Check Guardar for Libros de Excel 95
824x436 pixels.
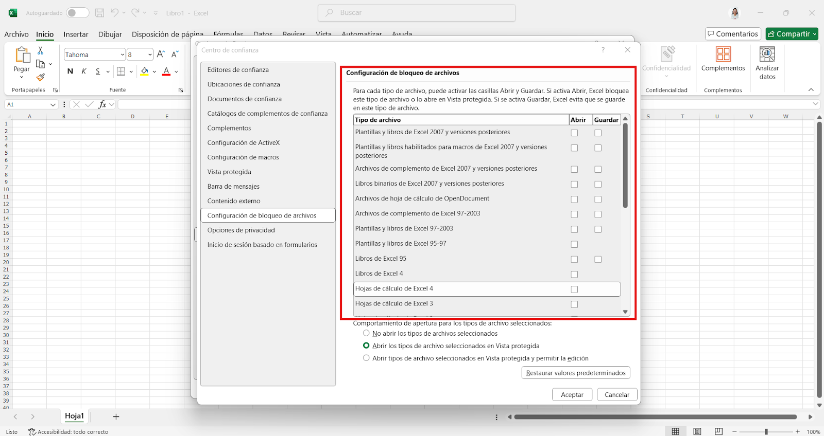(598, 260)
